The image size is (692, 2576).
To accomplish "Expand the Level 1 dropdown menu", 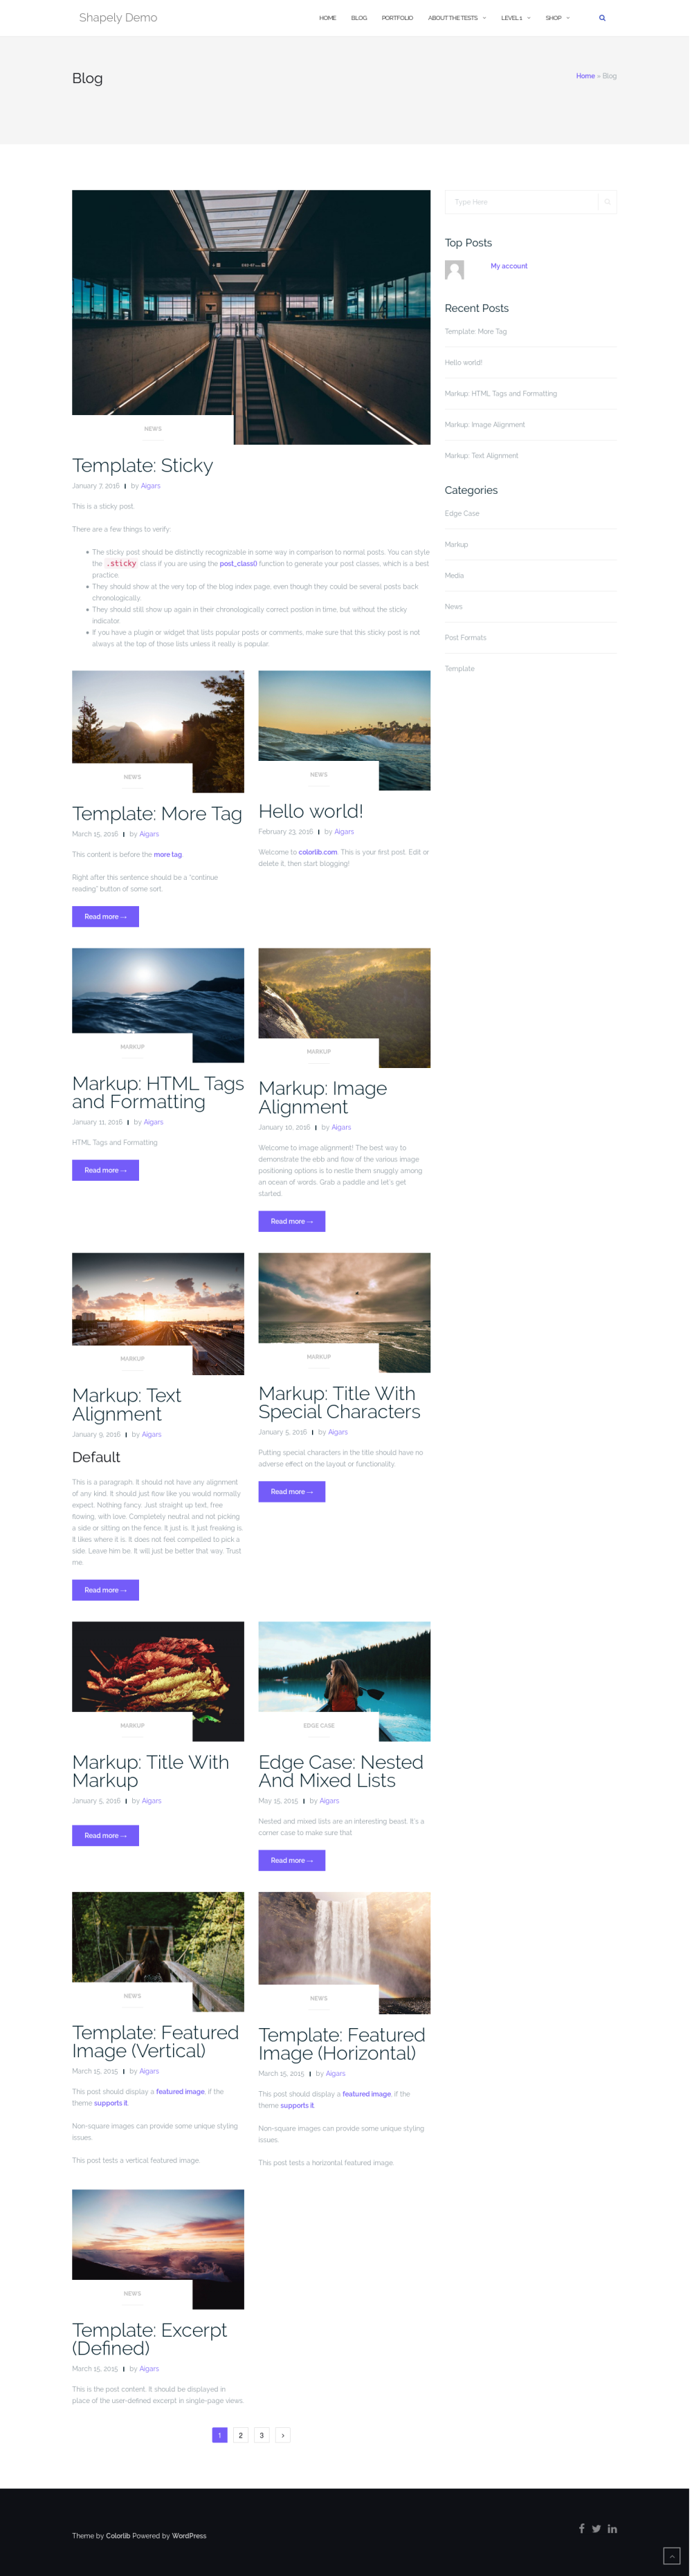I will click(x=517, y=18).
